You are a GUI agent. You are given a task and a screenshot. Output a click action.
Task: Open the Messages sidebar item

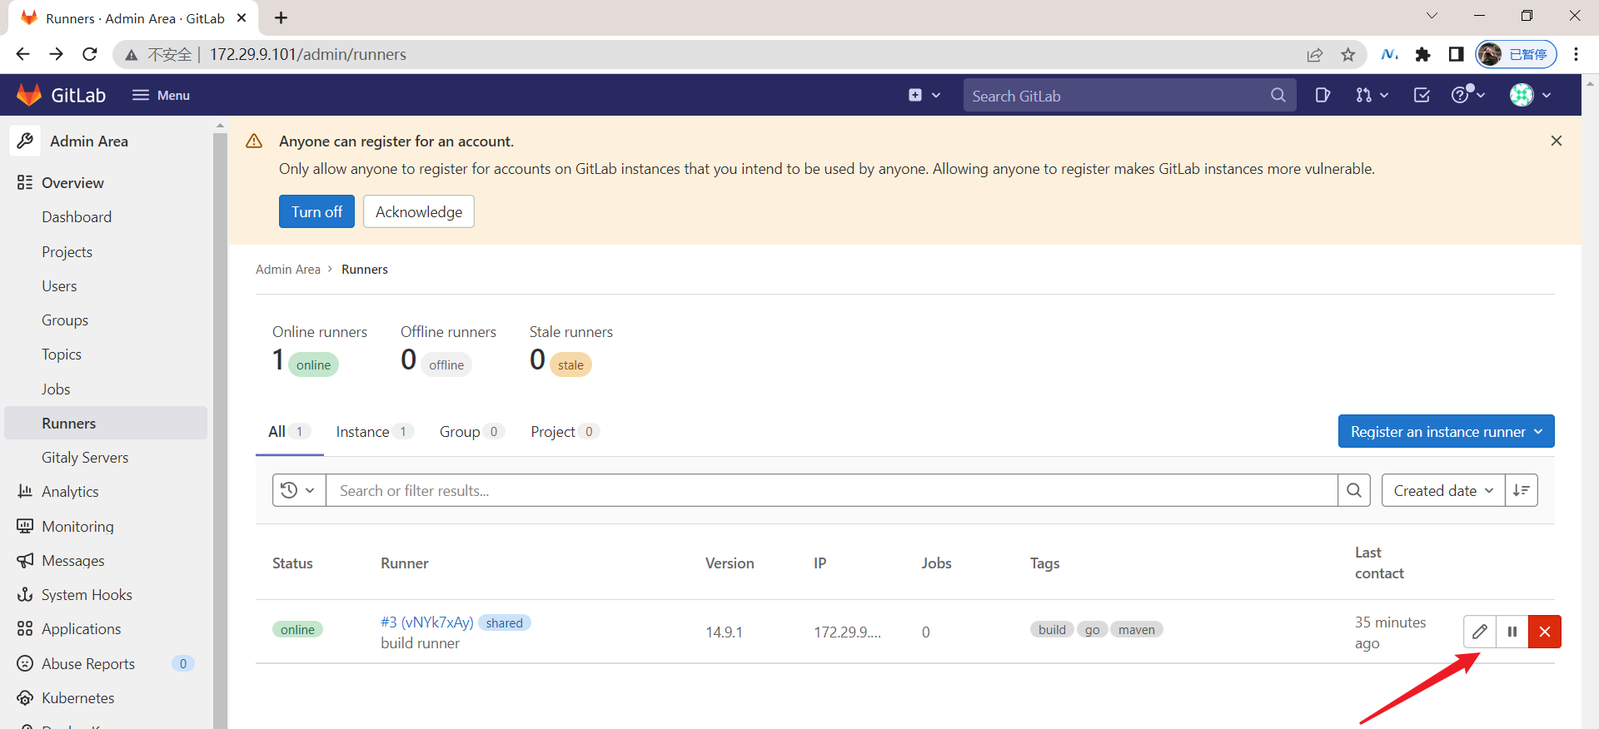pos(73,561)
